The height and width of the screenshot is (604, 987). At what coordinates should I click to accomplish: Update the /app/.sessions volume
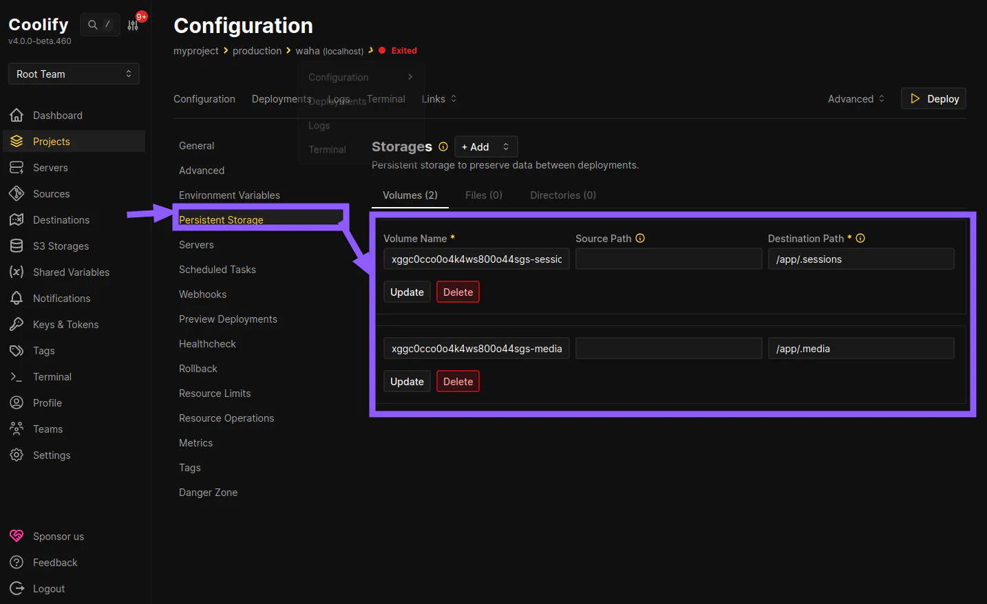click(x=407, y=292)
